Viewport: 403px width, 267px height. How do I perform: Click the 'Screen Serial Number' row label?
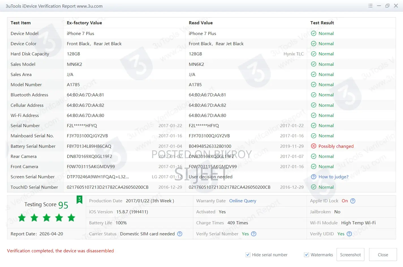click(33, 177)
